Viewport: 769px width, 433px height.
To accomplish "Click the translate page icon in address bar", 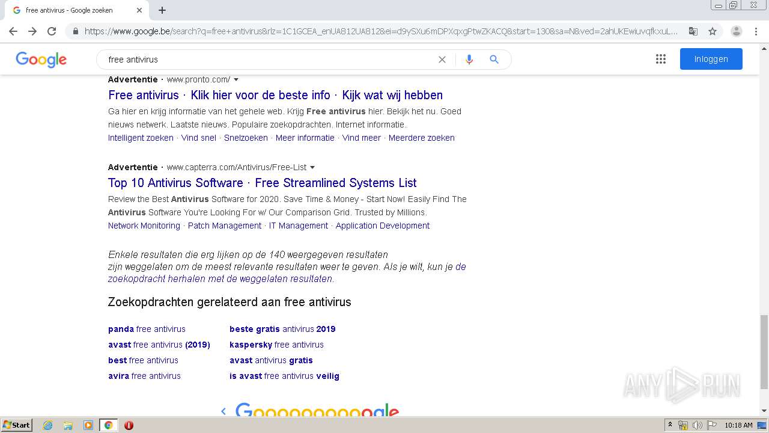I will 693,31.
